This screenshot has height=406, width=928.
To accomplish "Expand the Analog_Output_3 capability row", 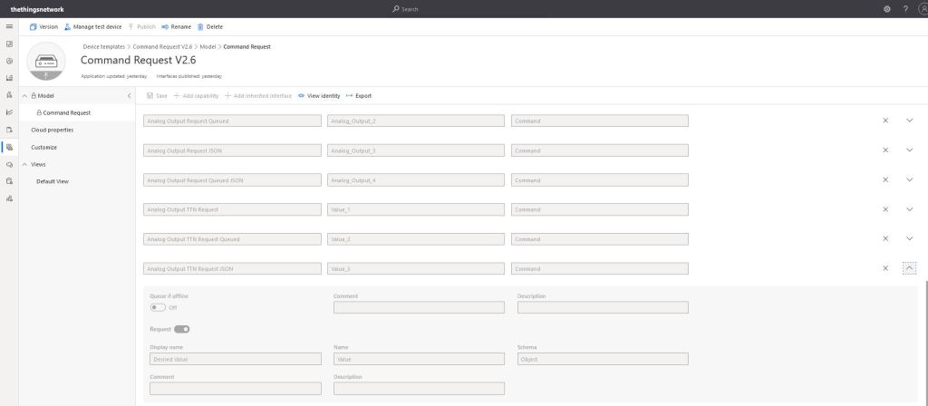I will point(909,150).
